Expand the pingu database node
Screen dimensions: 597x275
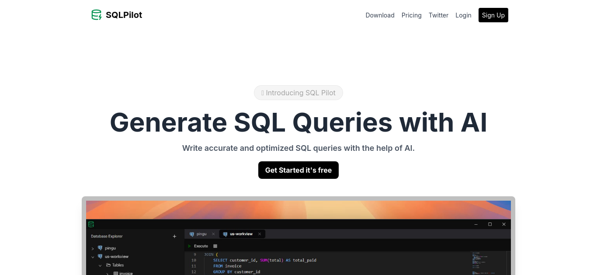(x=93, y=248)
